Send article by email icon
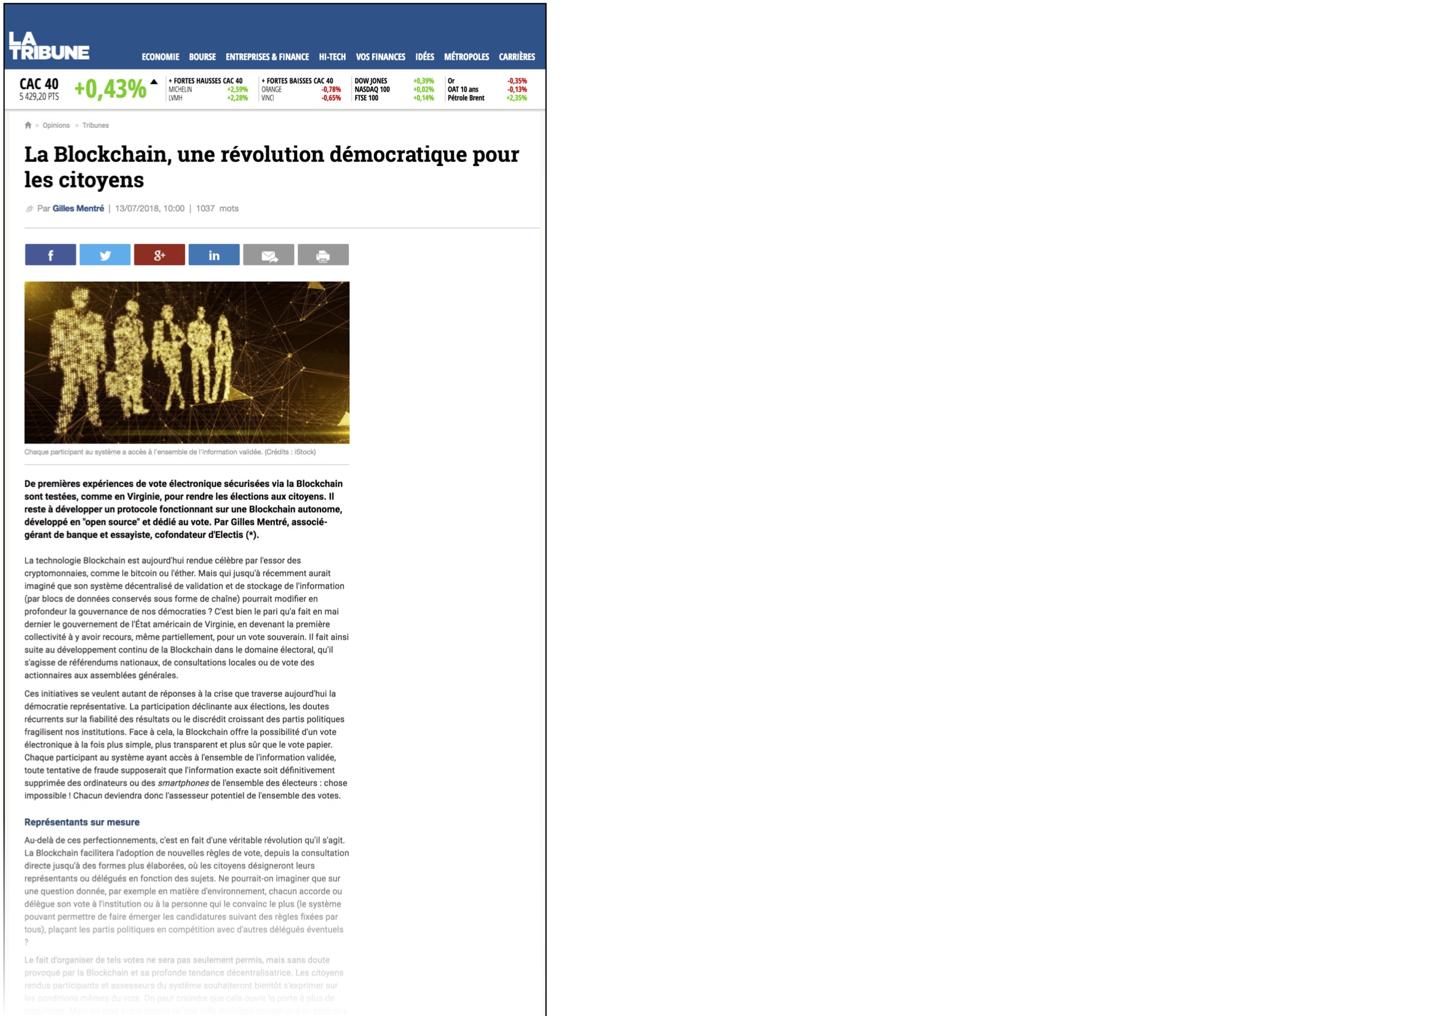 click(268, 255)
